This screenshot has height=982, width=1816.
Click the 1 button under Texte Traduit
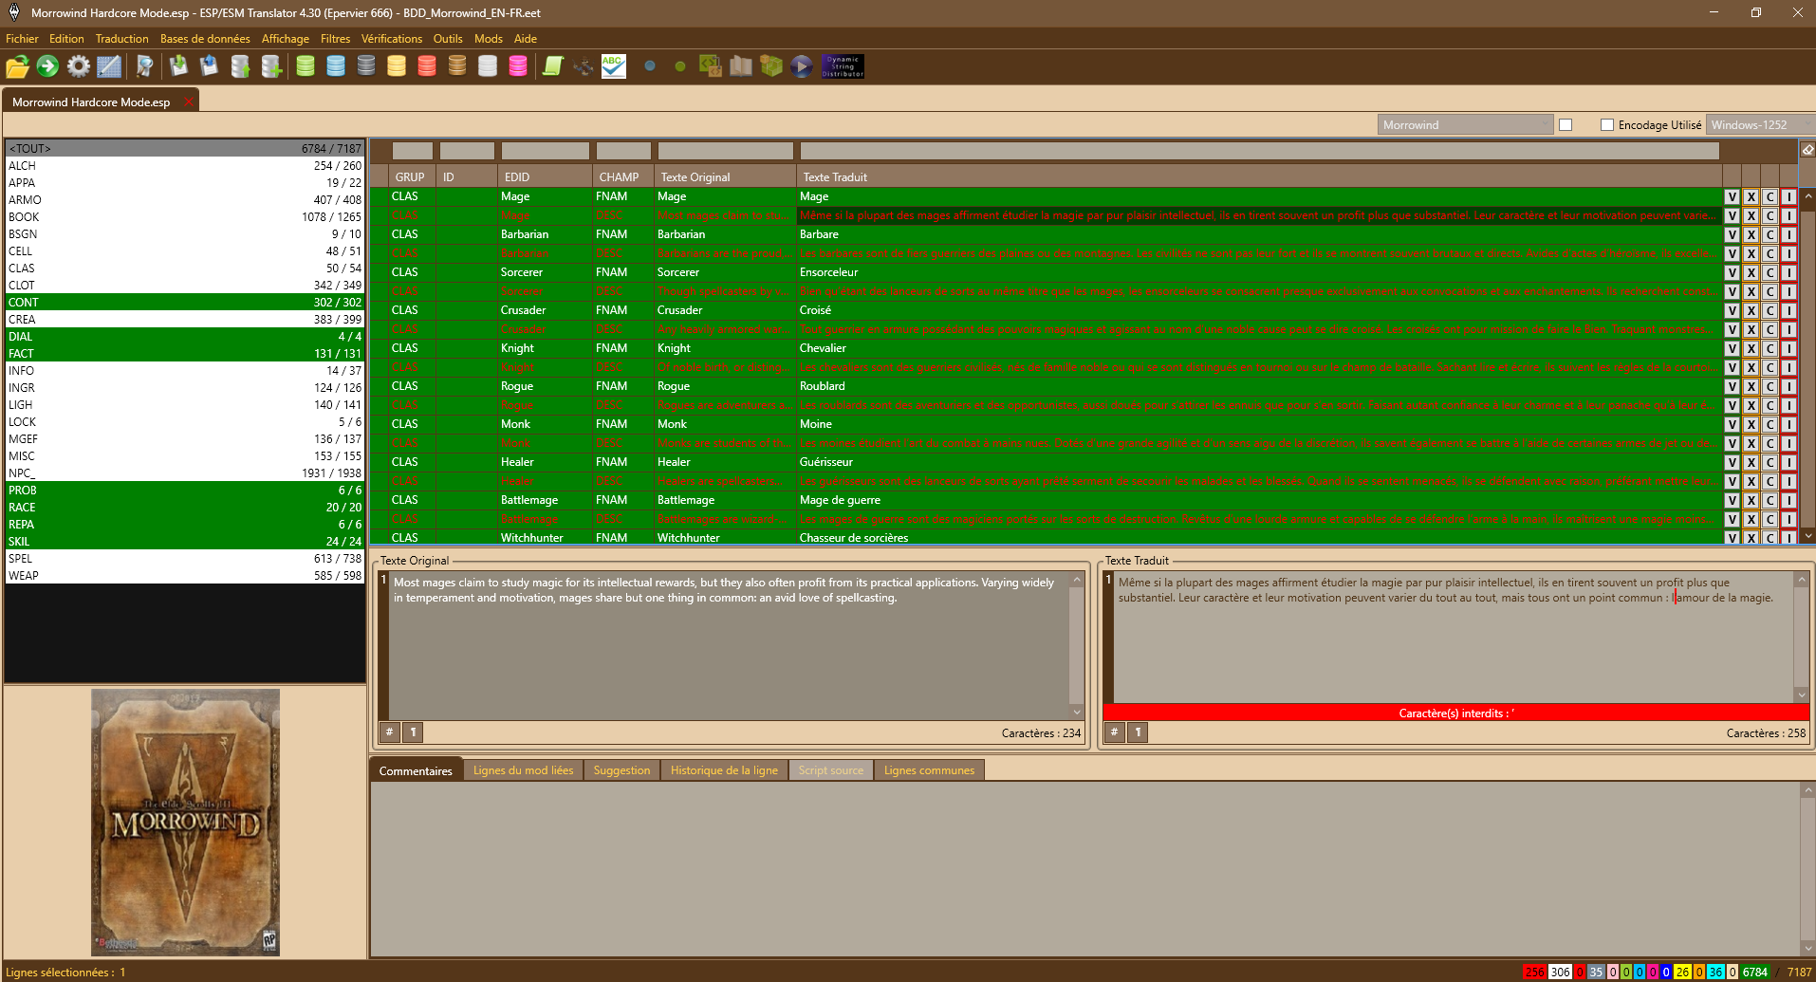tap(1138, 732)
